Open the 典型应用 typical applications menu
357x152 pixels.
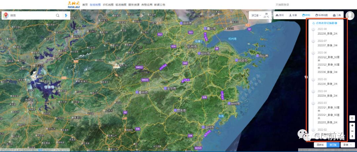147,5
